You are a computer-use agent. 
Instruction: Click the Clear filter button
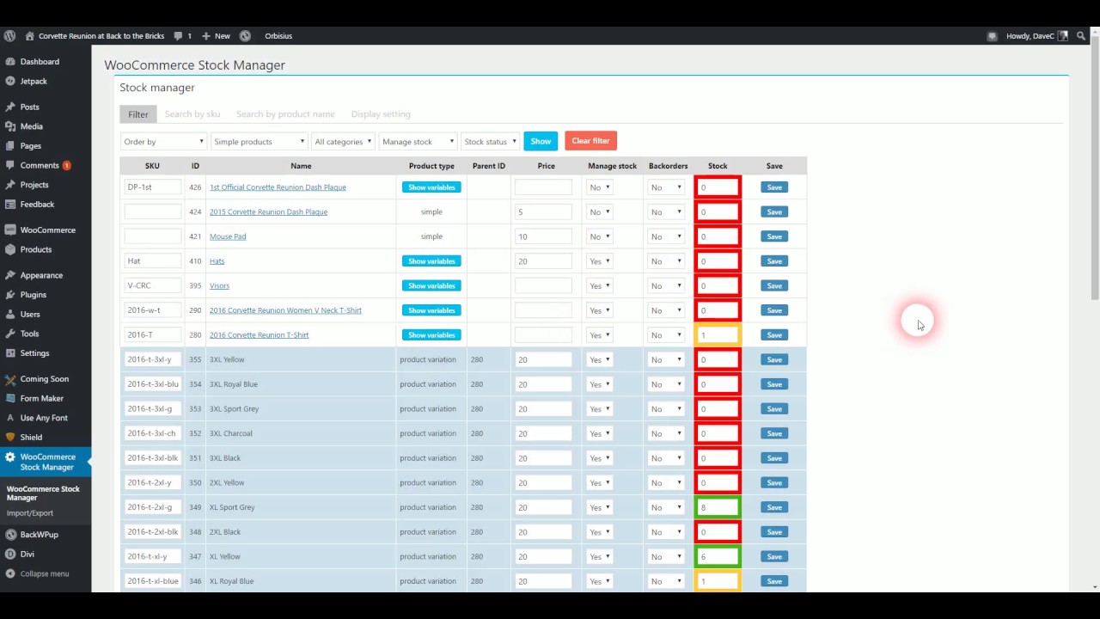590,141
